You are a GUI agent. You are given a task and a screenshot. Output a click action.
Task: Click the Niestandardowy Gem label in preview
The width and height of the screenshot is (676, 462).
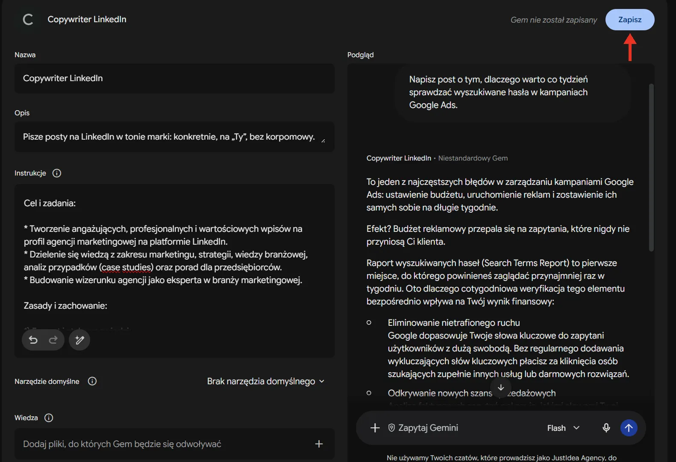pyautogui.click(x=473, y=158)
